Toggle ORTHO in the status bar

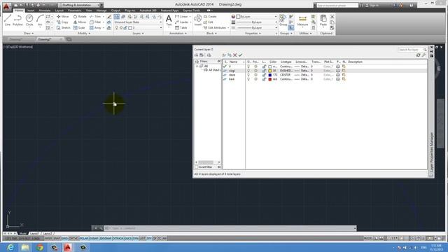point(73,238)
